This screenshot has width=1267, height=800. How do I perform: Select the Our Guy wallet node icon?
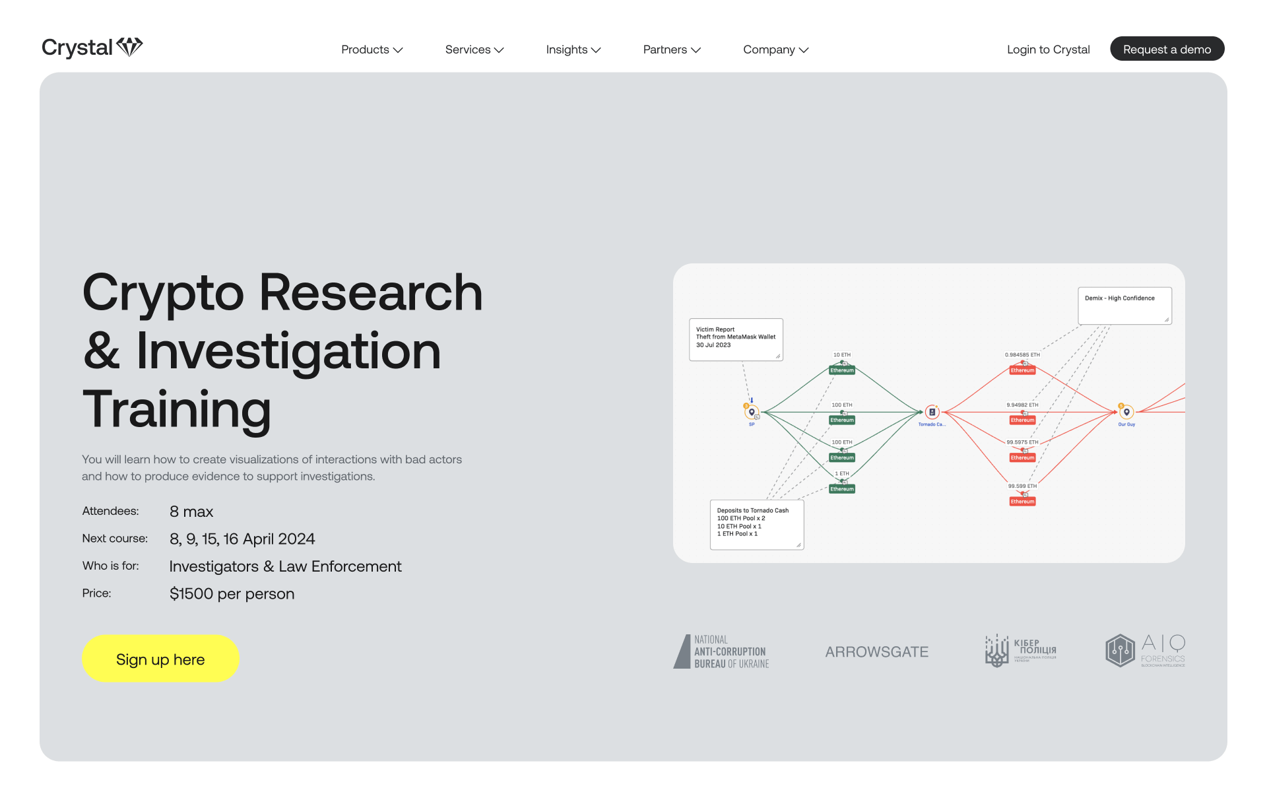1126,411
